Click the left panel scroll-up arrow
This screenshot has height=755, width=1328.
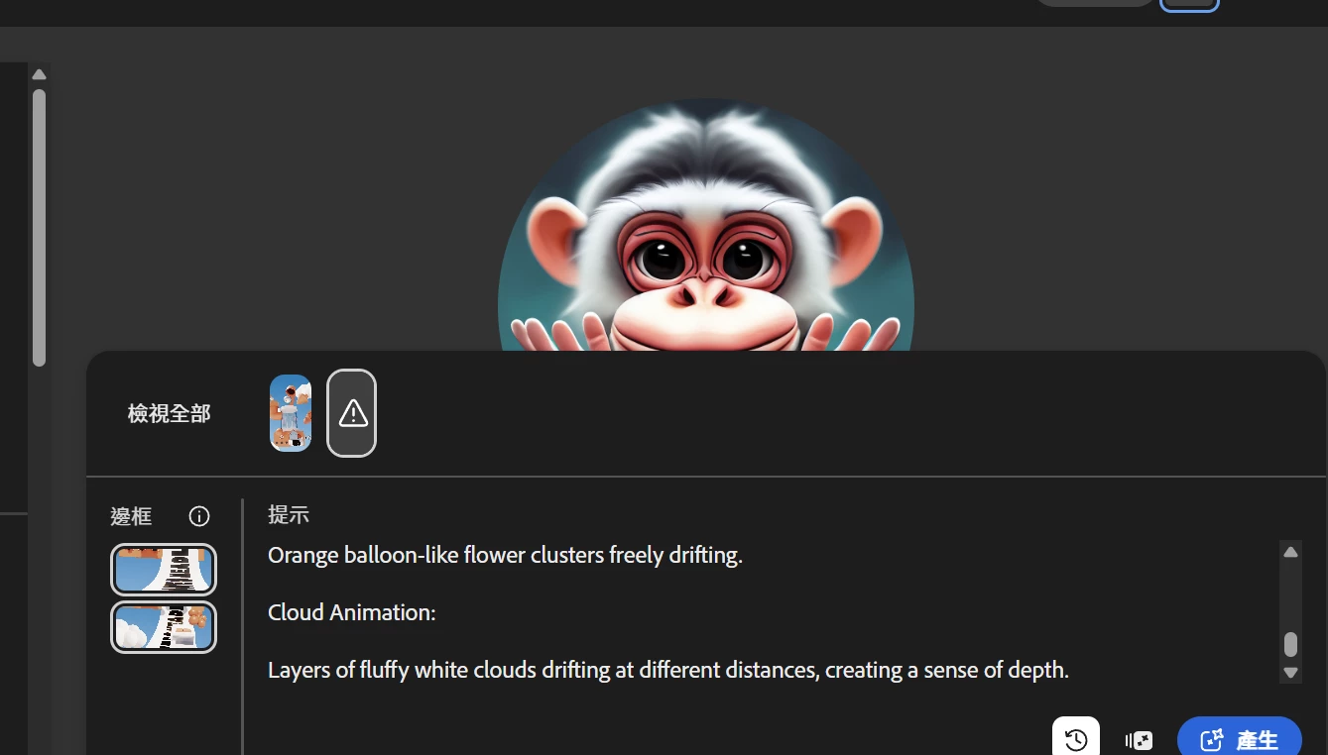(x=39, y=74)
